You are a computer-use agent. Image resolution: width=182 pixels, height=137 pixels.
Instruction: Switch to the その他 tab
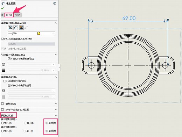click(17, 15)
